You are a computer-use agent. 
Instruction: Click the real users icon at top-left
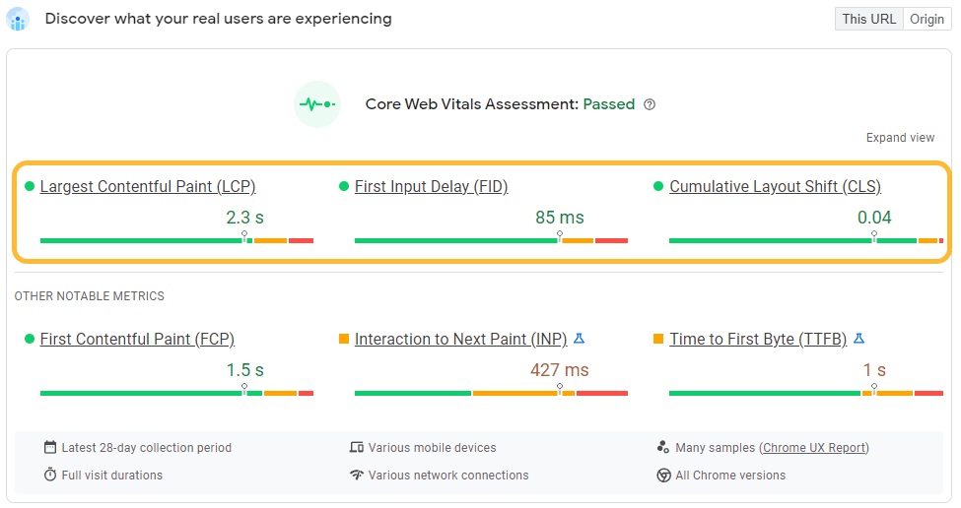pyautogui.click(x=19, y=20)
